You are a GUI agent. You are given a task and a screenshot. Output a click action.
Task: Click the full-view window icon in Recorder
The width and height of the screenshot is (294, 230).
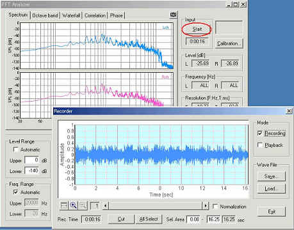[64, 206]
